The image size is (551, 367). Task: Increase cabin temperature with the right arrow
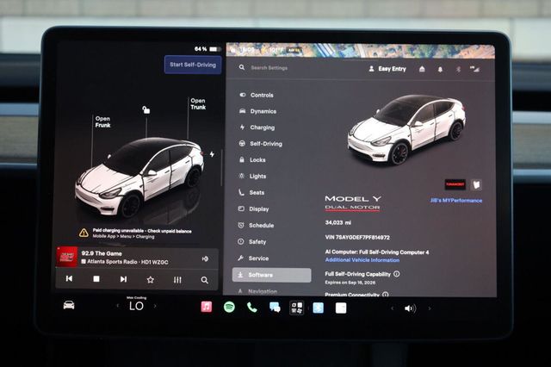(155, 306)
